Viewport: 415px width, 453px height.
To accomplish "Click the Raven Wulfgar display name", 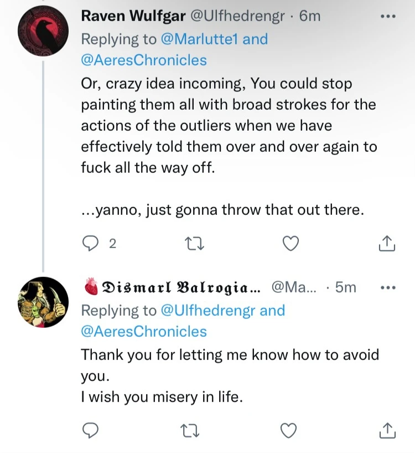I will pos(133,16).
